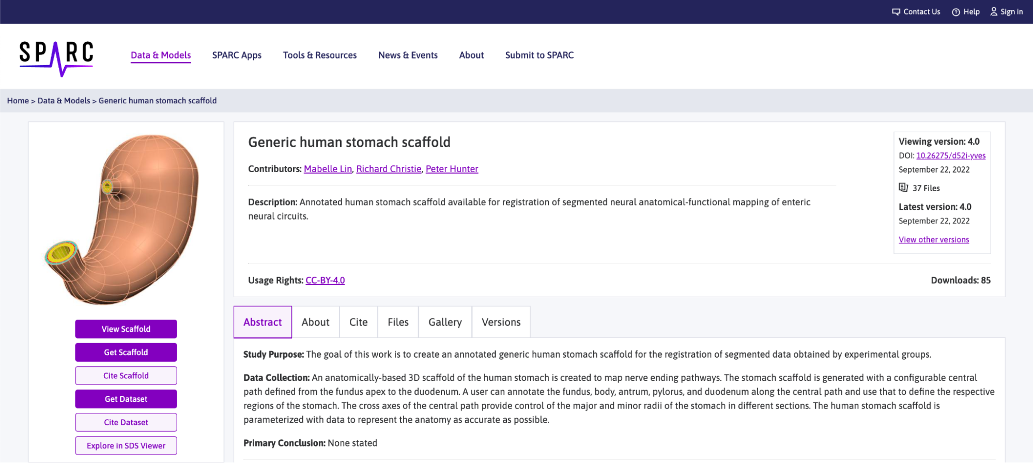Image resolution: width=1033 pixels, height=463 pixels.
Task: Open Help link in top bar
Action: click(972, 12)
